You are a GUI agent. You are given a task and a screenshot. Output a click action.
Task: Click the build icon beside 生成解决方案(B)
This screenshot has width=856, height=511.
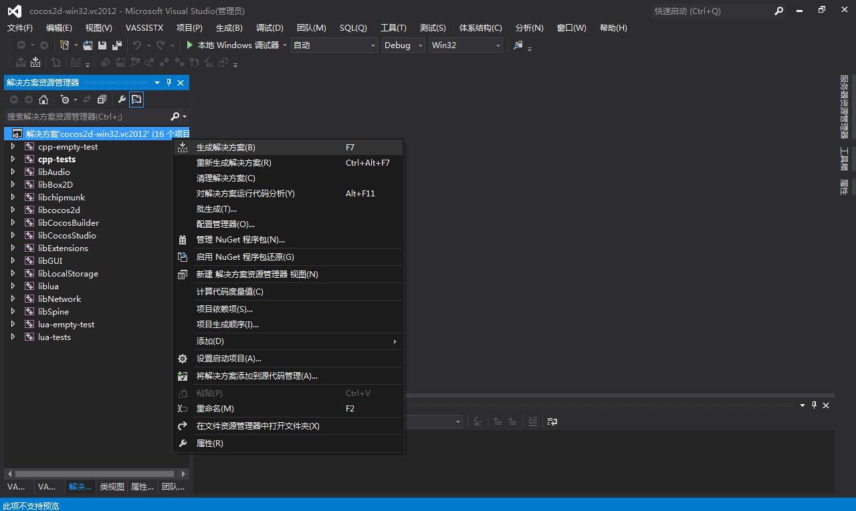[x=183, y=148]
